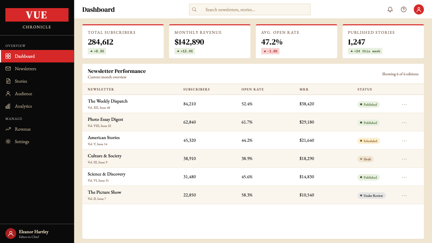Sort by the Open Rate column header
This screenshot has height=243, width=432.
(x=252, y=89)
